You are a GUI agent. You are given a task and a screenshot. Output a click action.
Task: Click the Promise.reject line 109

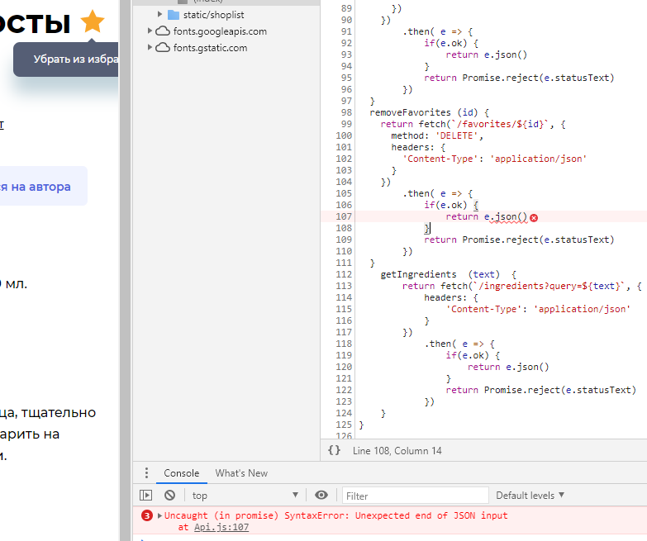(x=519, y=240)
